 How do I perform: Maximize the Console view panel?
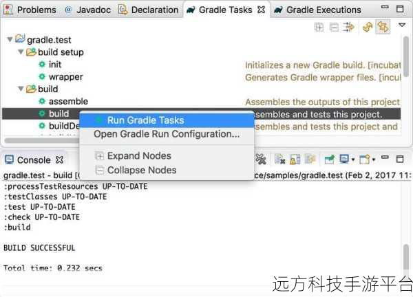coord(400,159)
